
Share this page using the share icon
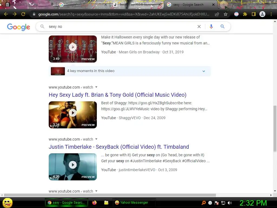[x=217, y=14]
